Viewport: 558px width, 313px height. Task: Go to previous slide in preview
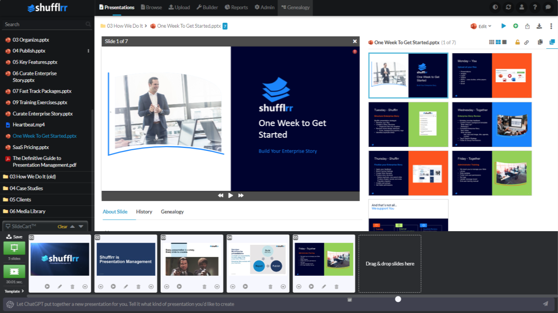[x=221, y=196]
